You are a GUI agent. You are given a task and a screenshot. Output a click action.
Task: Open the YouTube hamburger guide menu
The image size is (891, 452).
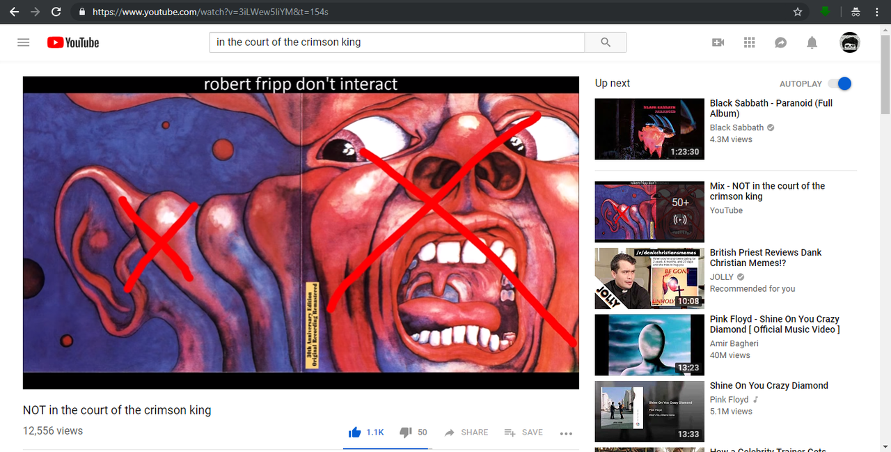(x=24, y=42)
